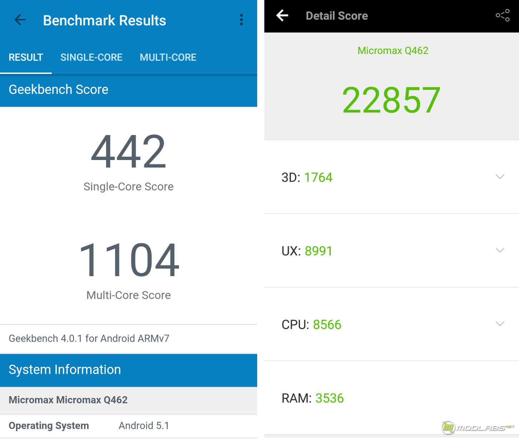
Task: Share the AnTuTu detail score
Action: (x=503, y=15)
